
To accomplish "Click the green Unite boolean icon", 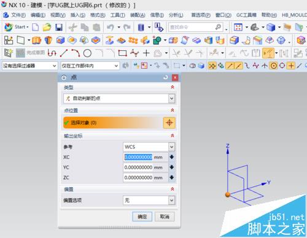I will [157, 40].
